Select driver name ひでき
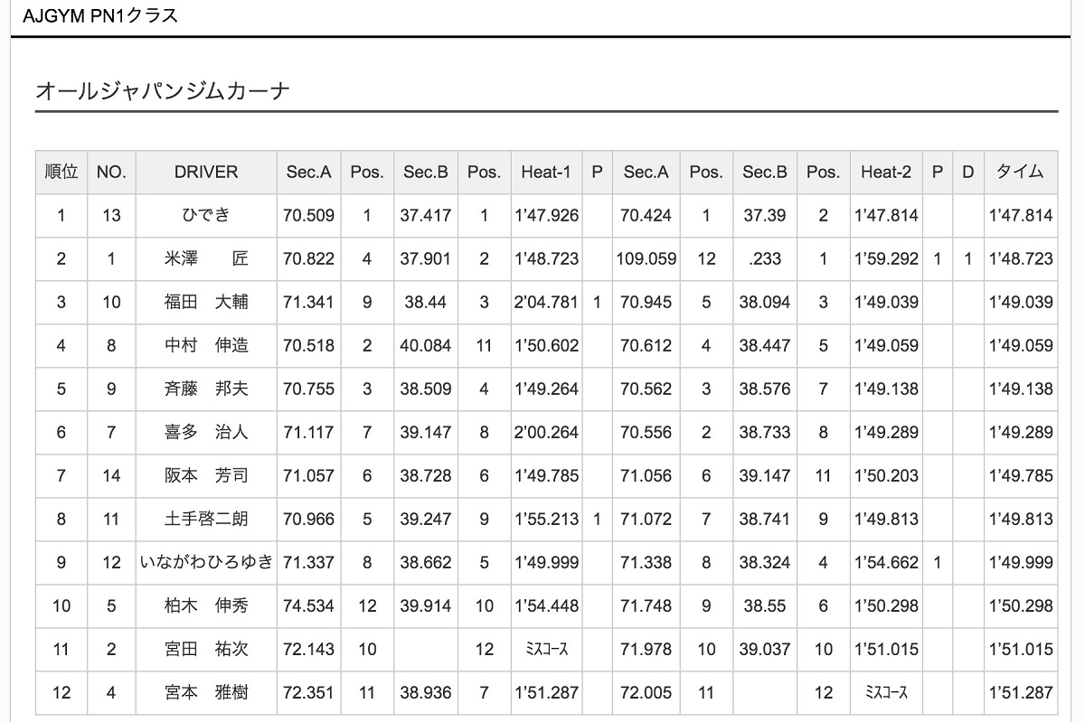1085x722 pixels. click(x=206, y=215)
